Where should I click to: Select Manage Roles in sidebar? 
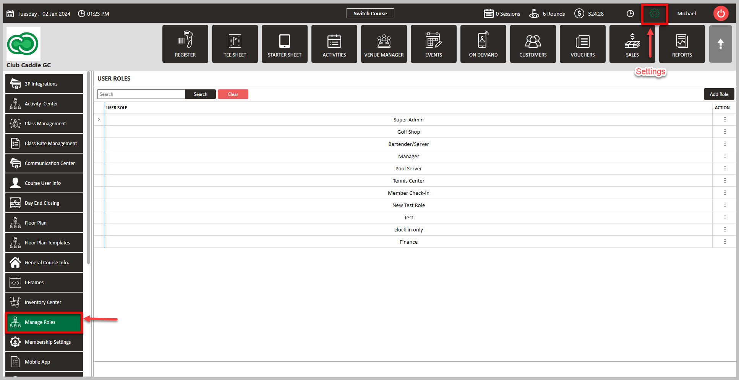point(44,322)
